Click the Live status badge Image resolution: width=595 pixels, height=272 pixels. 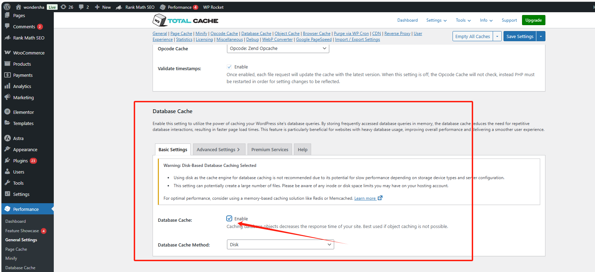pyautogui.click(x=52, y=7)
